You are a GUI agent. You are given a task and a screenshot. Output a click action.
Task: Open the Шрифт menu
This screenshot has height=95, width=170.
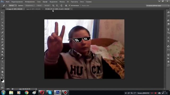(45, 2)
